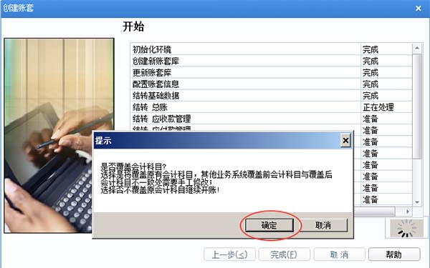Click 确定 to confirm overwrite
This screenshot has width=430, height=268.
(269, 225)
